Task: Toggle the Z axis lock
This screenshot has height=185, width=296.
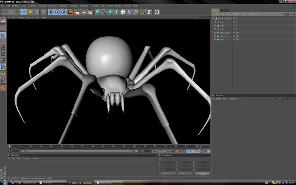Action: pos(64,12)
